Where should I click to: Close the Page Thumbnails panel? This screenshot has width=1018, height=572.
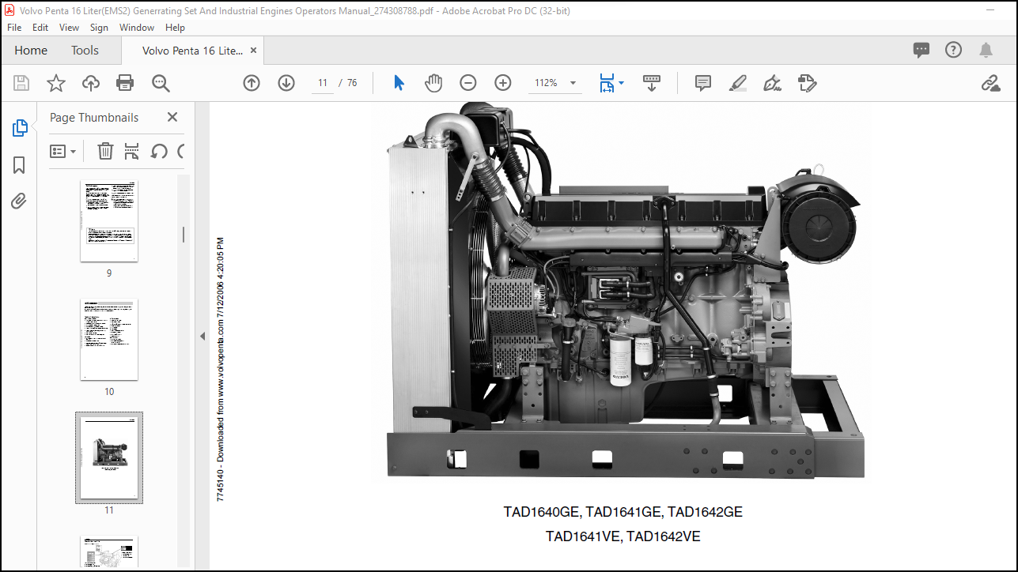coord(172,117)
